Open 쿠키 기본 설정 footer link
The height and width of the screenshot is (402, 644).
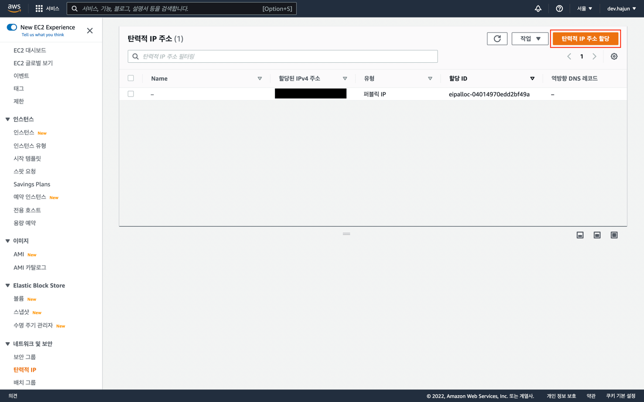(x=620, y=396)
